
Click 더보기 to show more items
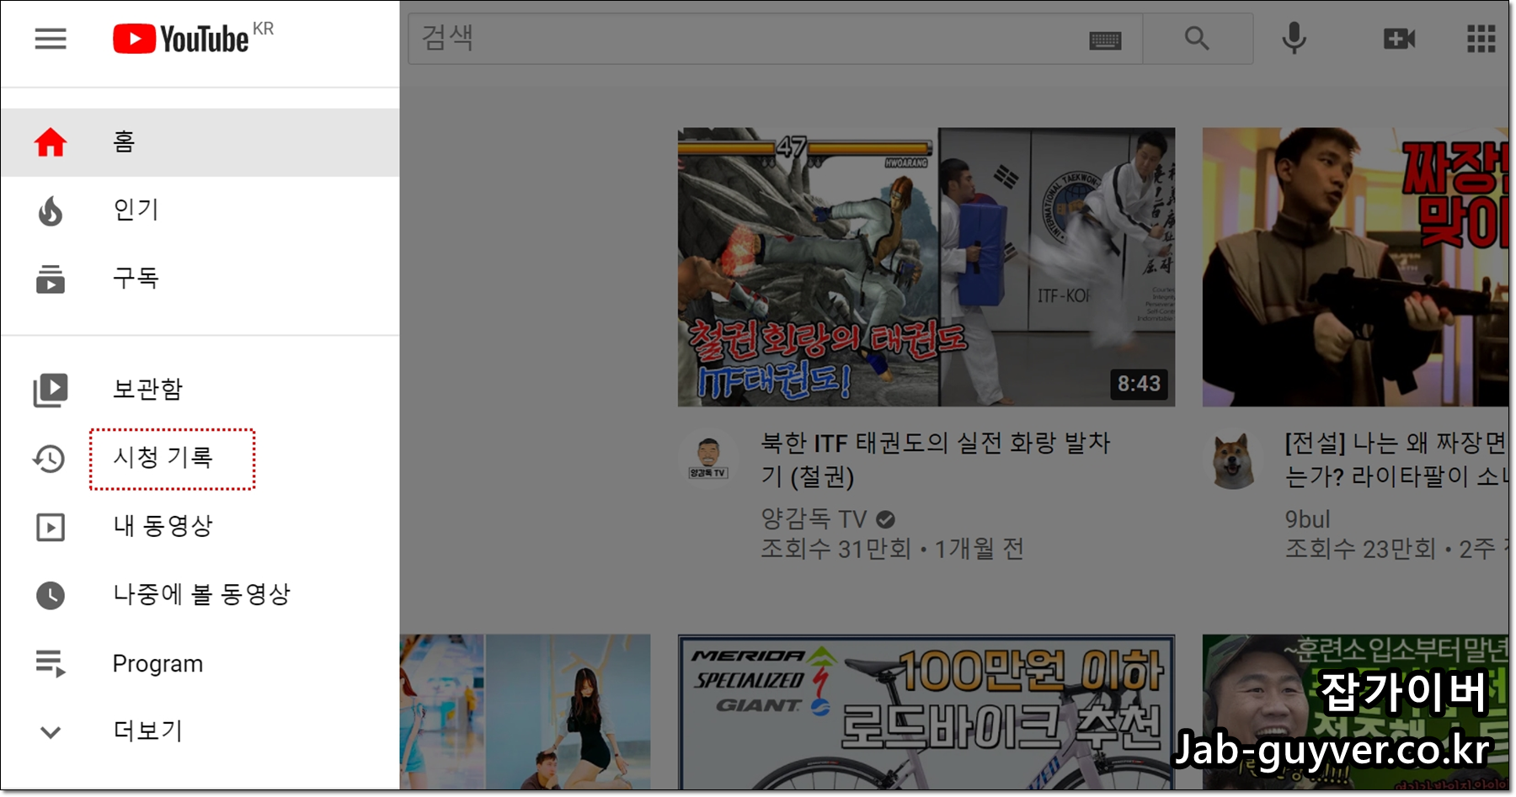200,731
